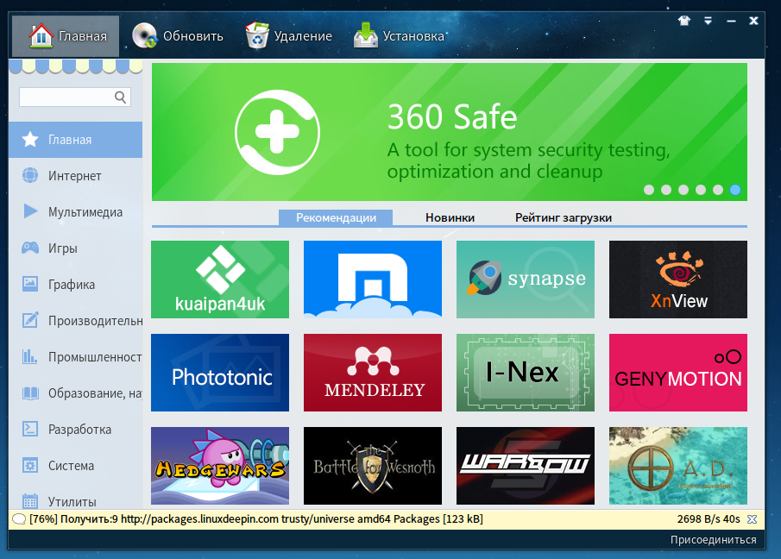Select the Мультимедиа category
Screen dimensions: 781x559
75,212
